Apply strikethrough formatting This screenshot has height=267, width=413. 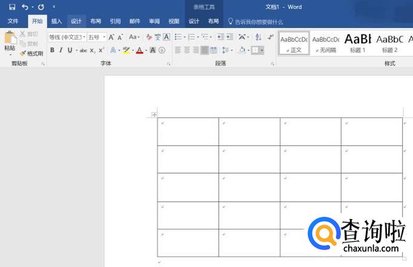83,50
